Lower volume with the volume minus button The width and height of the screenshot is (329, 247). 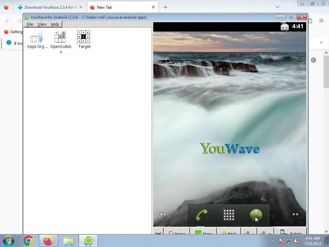[249, 231]
